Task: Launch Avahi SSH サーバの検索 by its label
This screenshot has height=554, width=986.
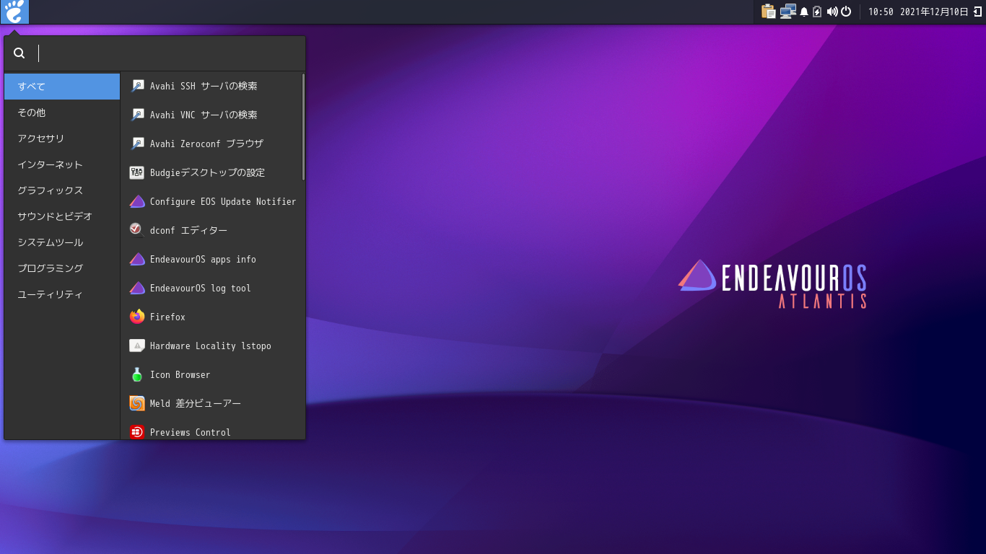Action: tap(204, 86)
